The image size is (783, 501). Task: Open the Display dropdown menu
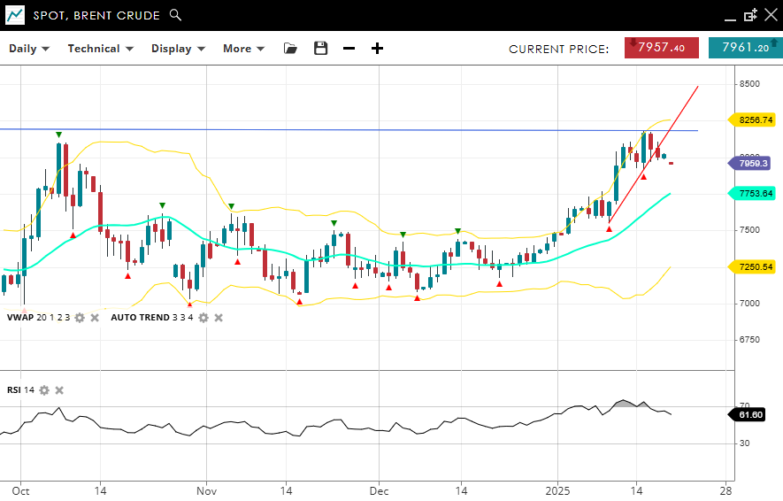click(178, 49)
